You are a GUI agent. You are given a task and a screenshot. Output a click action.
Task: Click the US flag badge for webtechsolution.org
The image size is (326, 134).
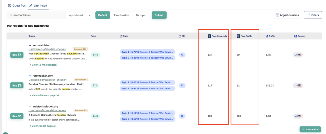(298, 116)
